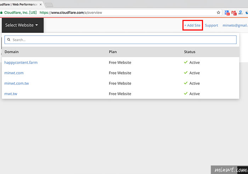
Task: Click the Status column header
Action: (x=190, y=52)
